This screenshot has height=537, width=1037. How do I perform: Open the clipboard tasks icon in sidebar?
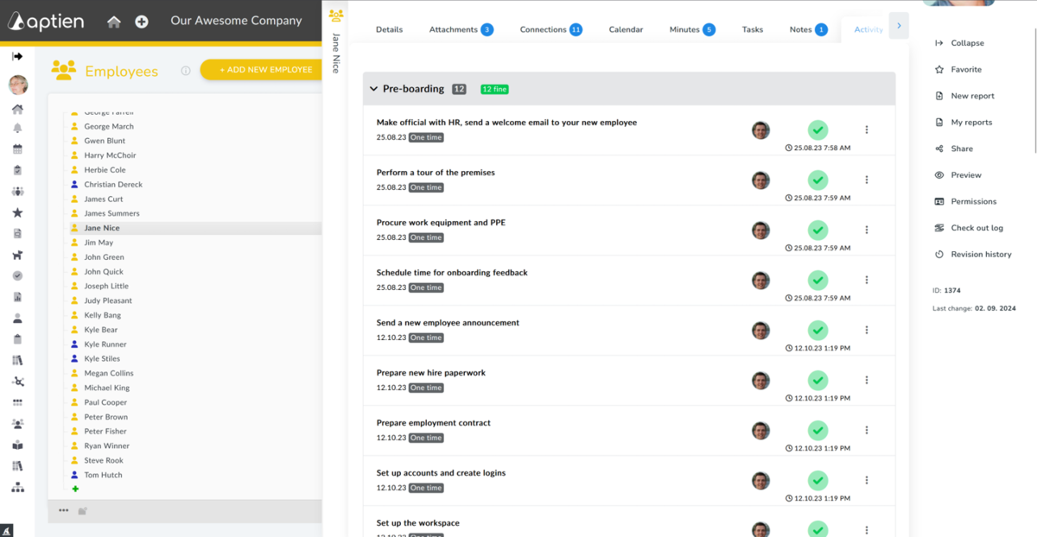coord(17,170)
